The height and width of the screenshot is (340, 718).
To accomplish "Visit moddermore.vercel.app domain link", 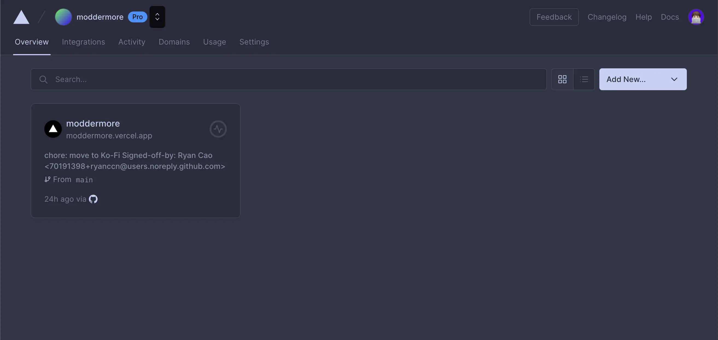I will point(109,136).
